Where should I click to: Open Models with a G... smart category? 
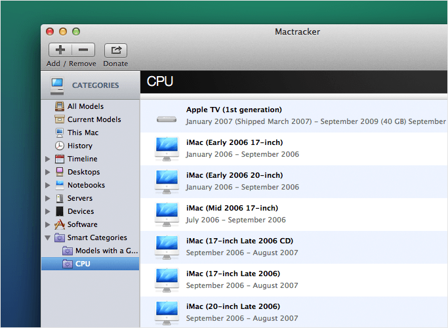click(106, 251)
